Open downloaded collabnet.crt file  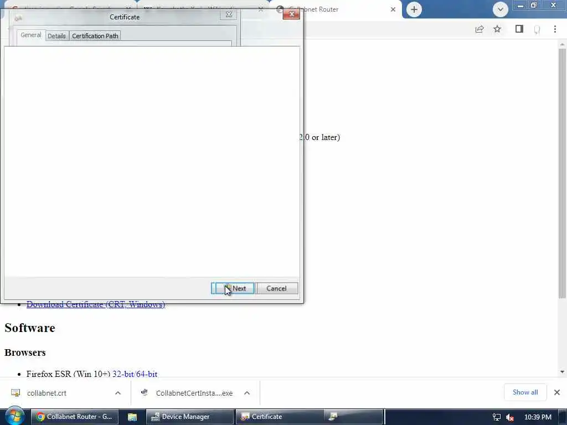(47, 393)
